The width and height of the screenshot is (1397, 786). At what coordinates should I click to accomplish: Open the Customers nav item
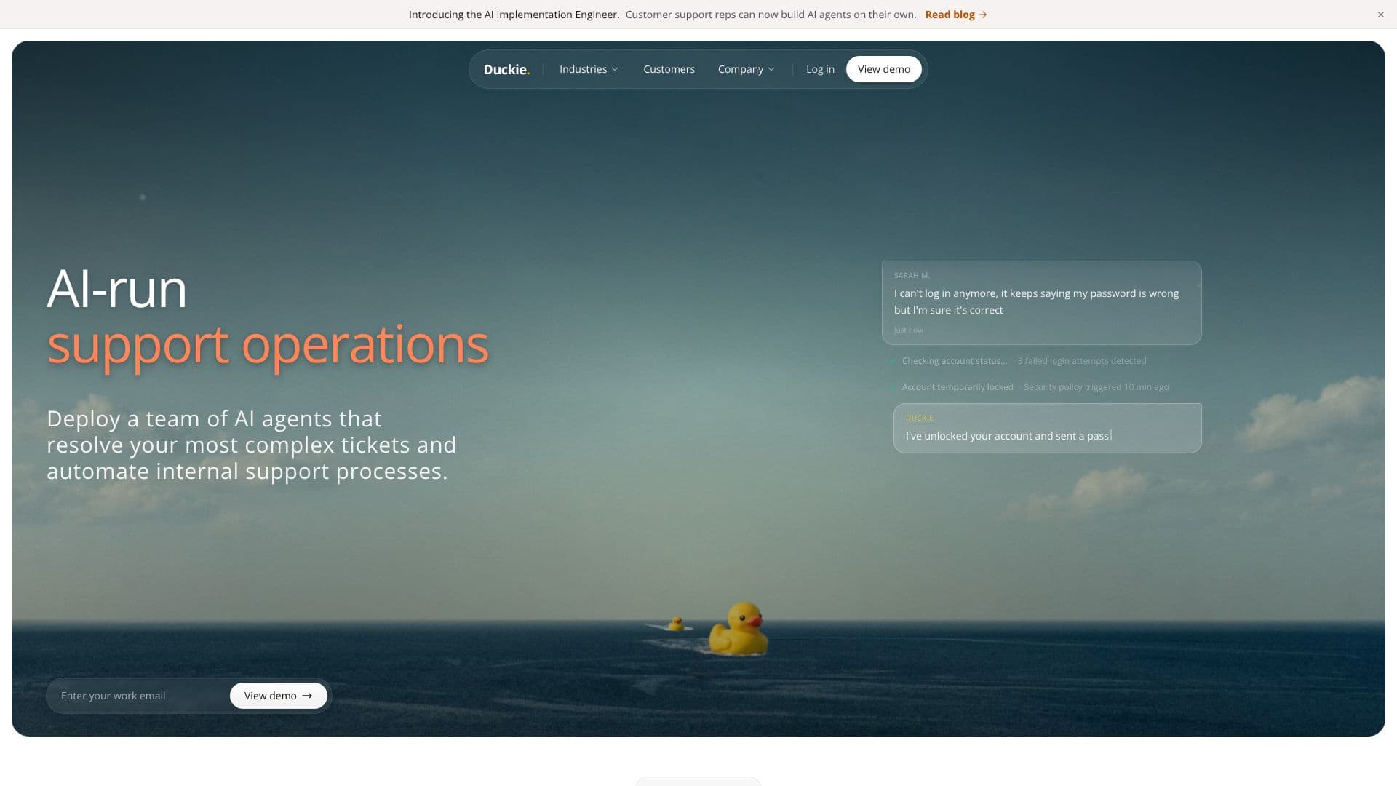pyautogui.click(x=669, y=69)
